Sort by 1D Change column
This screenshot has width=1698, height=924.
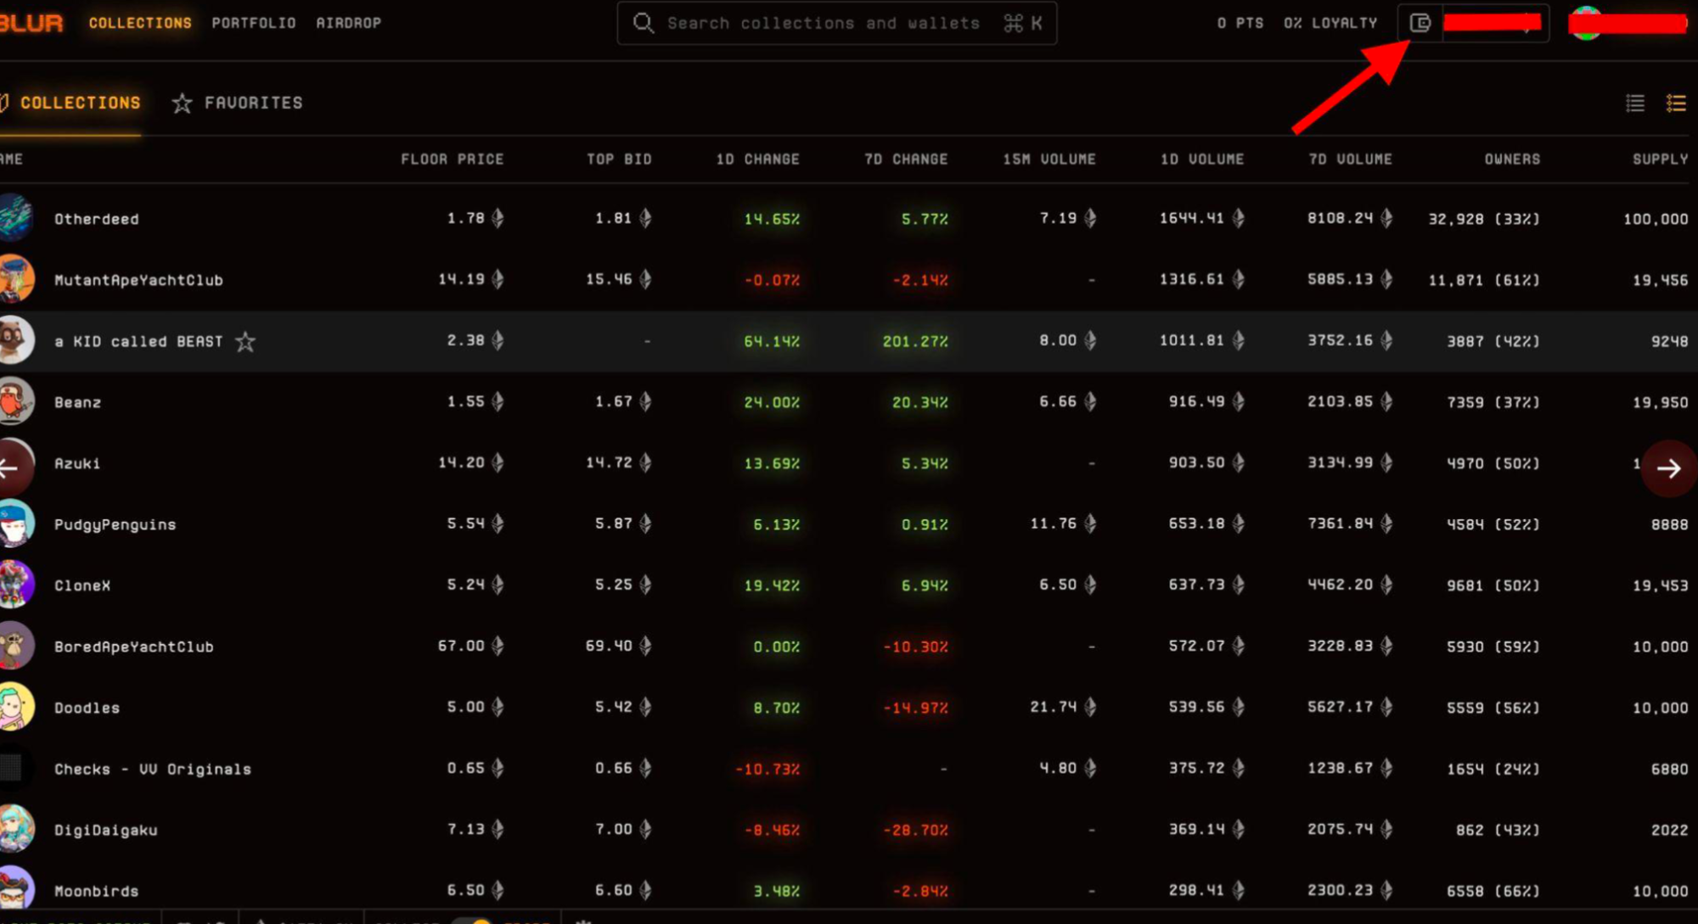(x=757, y=159)
